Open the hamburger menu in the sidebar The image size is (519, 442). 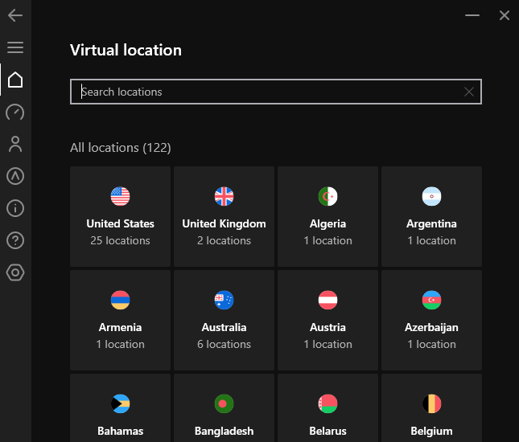[15, 47]
